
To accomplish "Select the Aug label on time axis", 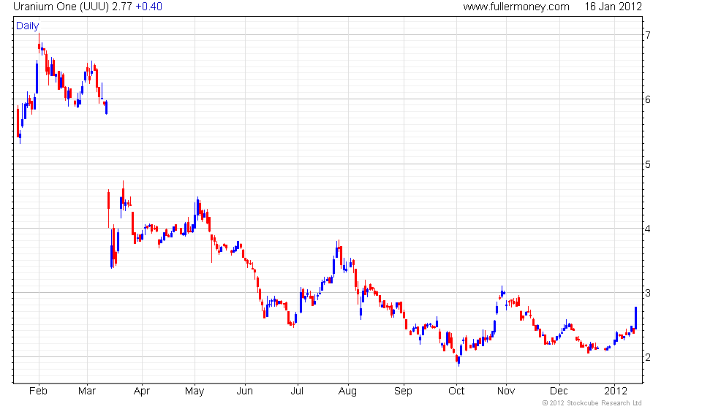I will (x=347, y=391).
